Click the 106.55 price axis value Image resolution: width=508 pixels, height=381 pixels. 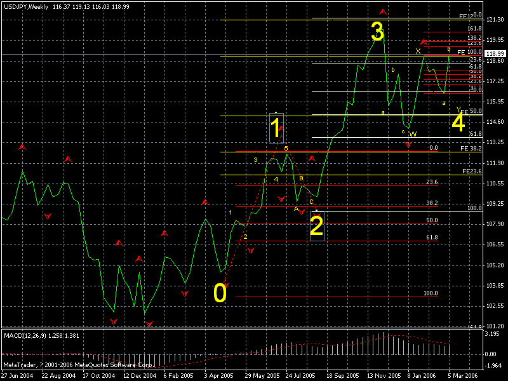point(495,244)
